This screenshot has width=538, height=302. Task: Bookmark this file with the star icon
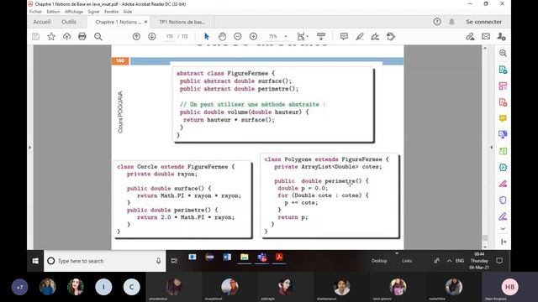[x=51, y=36]
